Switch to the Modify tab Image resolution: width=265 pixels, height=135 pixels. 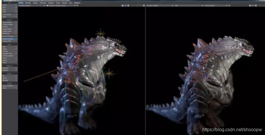(28, 3)
